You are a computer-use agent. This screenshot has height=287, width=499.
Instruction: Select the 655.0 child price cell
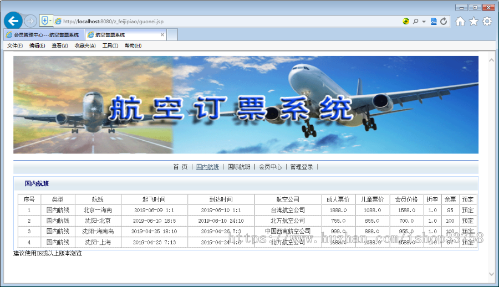click(x=372, y=221)
